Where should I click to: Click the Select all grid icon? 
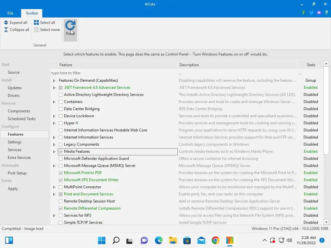(36, 23)
